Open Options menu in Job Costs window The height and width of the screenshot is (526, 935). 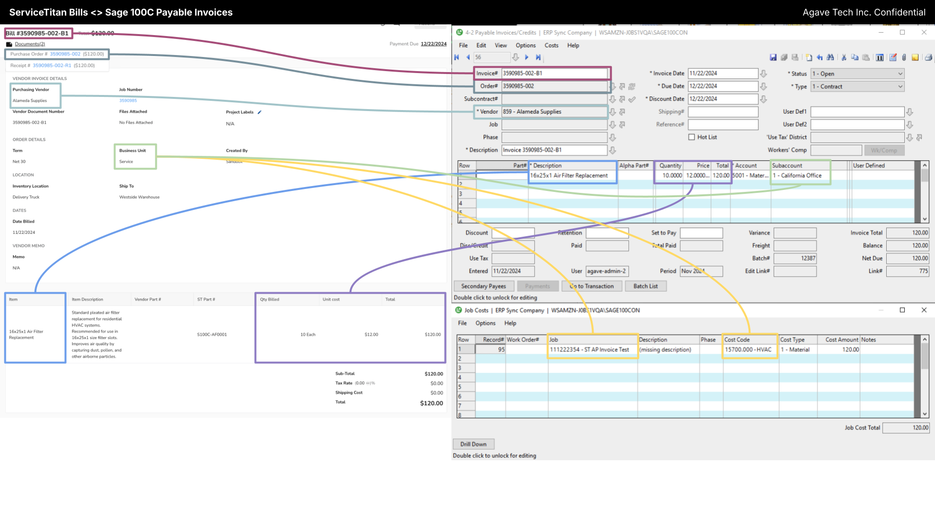click(486, 323)
